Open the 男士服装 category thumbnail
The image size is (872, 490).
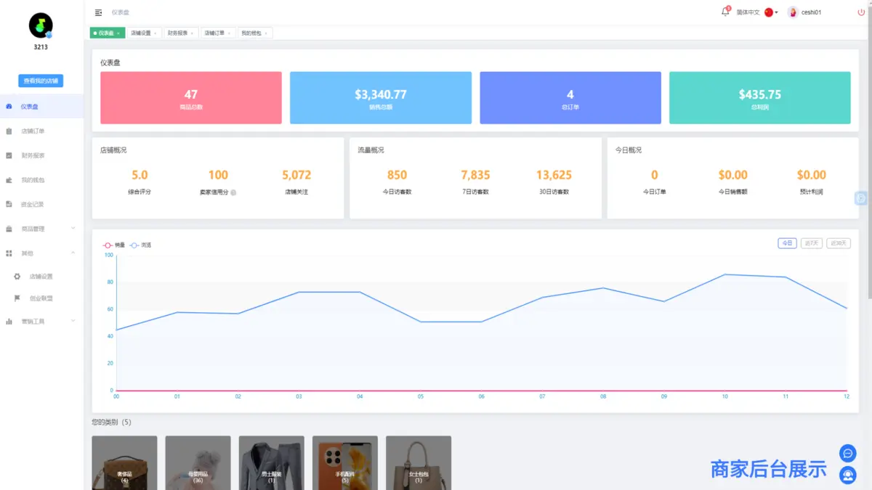(x=271, y=462)
